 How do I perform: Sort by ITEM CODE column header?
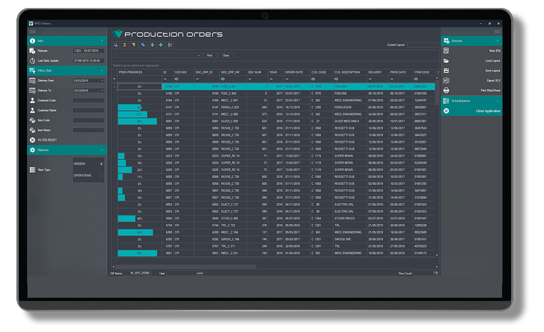pos(424,72)
